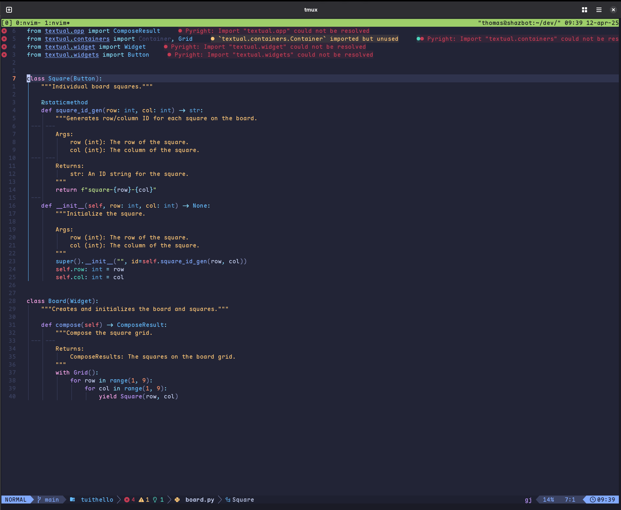Click the underlined textual.widget module name
Viewport: 621px width, 510px height.
pyautogui.click(x=70, y=47)
